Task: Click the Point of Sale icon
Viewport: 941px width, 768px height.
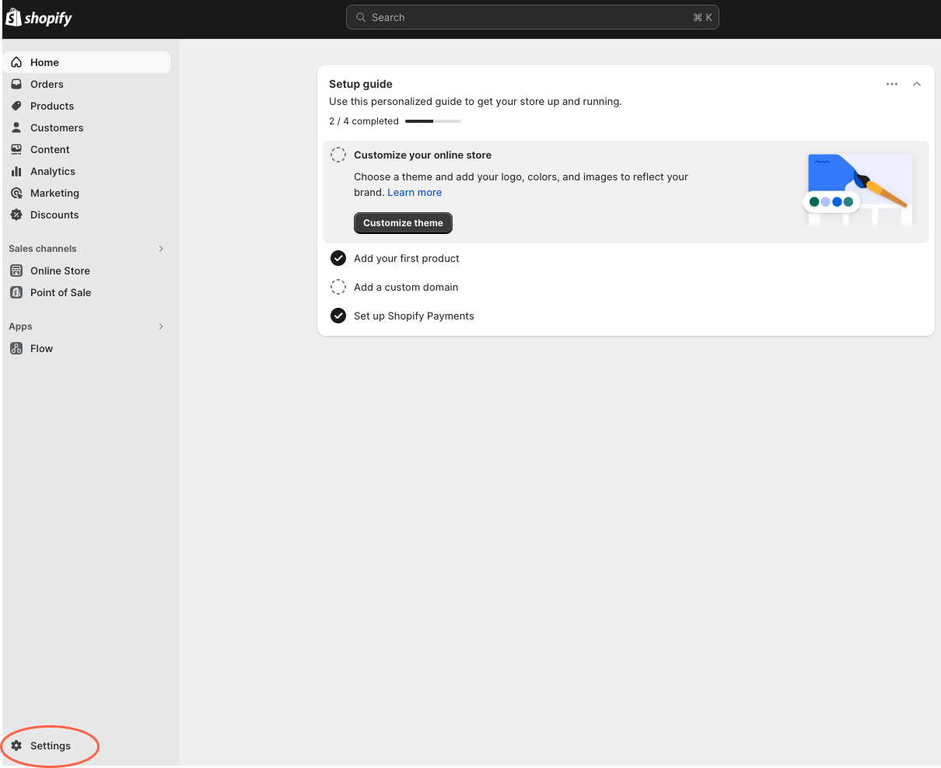Action: coord(16,292)
